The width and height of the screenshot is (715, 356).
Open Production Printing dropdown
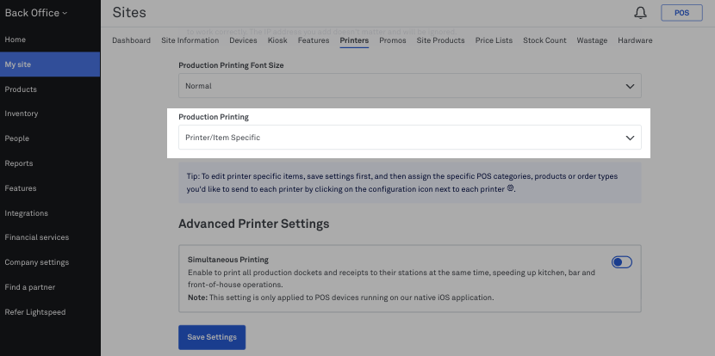point(409,137)
